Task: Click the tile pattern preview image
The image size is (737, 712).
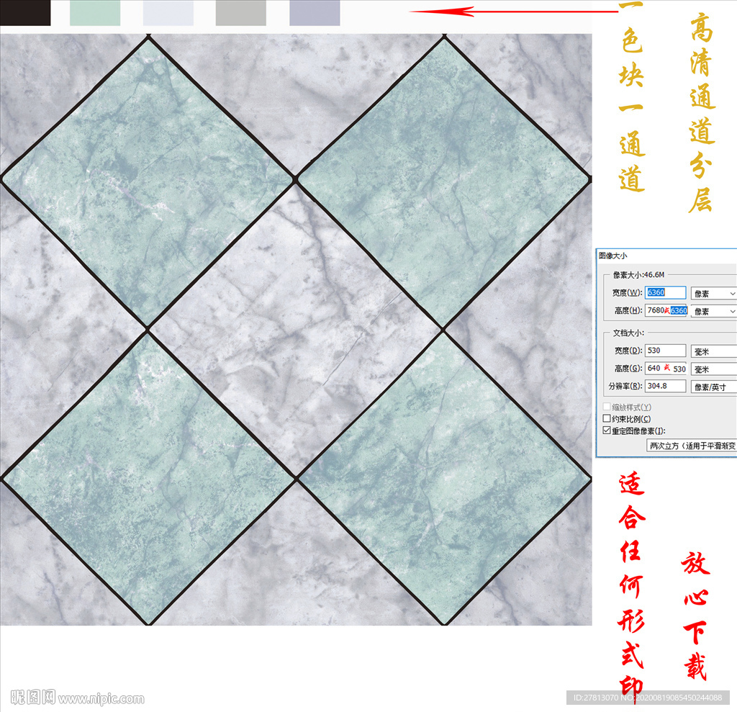Action: coord(296,329)
